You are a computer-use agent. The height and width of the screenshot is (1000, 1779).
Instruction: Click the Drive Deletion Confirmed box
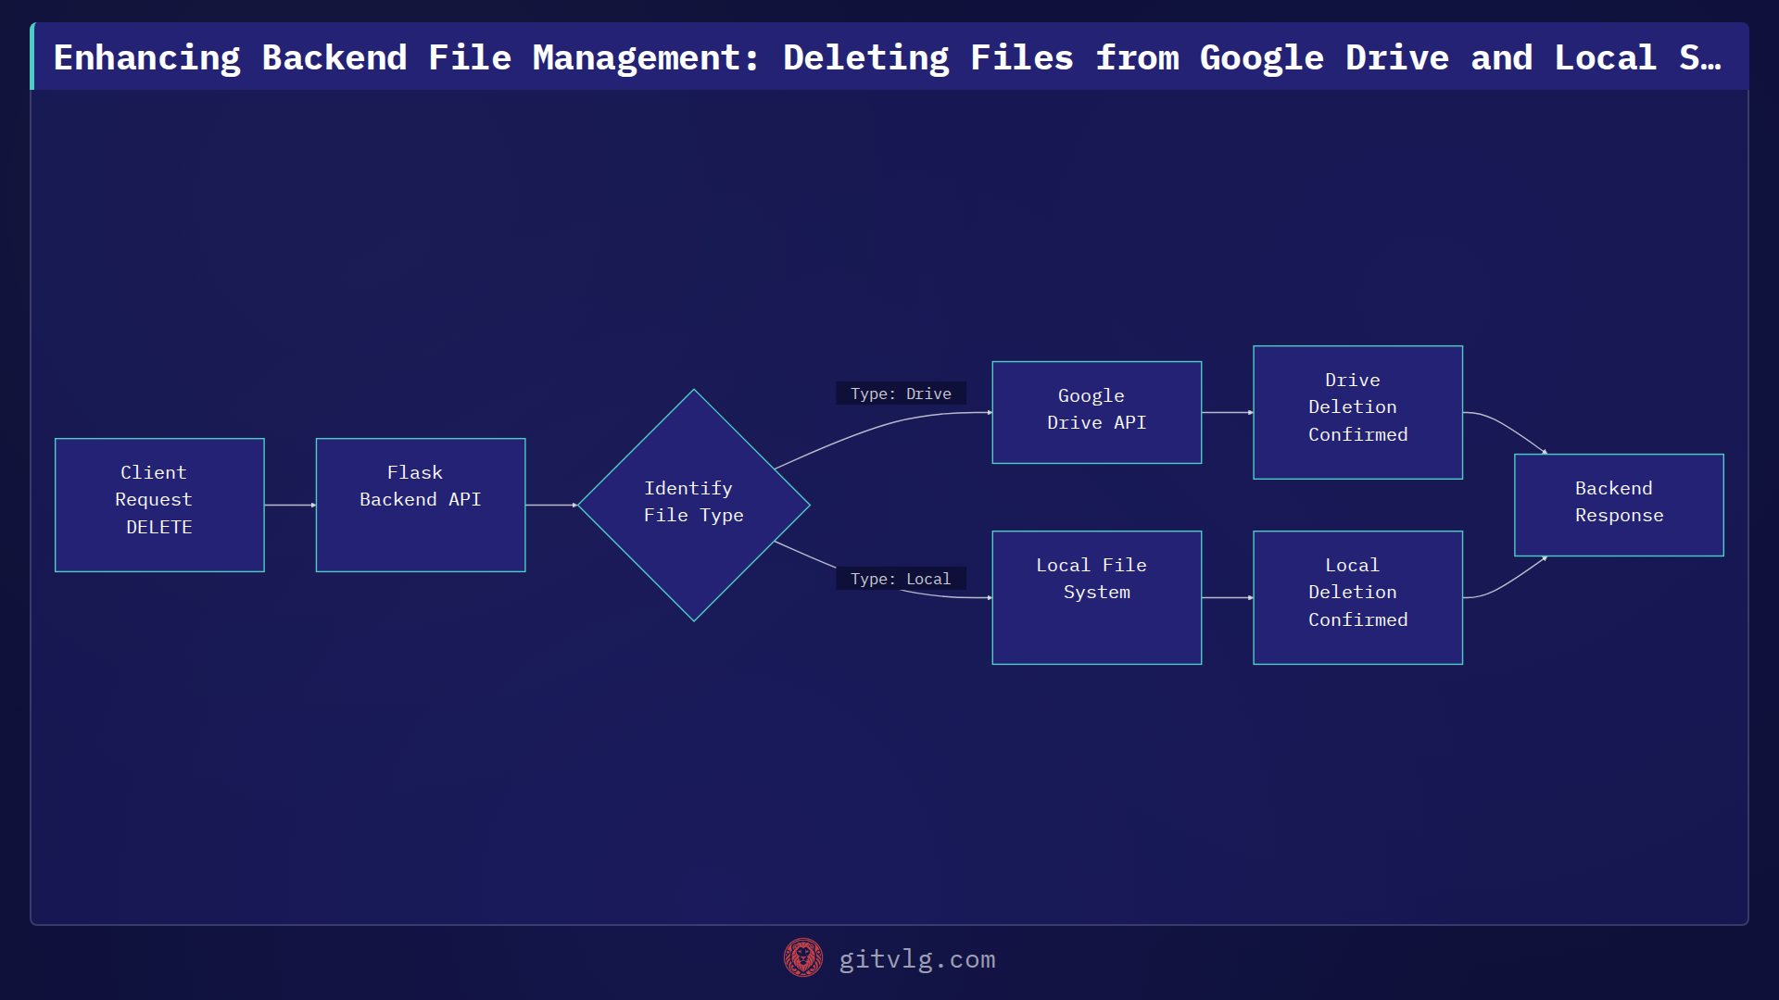pyautogui.click(x=1358, y=412)
